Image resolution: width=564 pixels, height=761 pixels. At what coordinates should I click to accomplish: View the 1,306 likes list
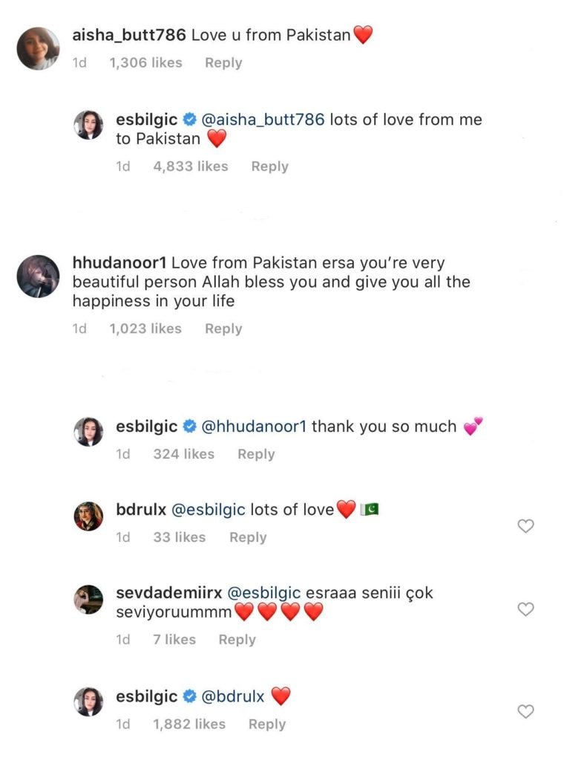[x=145, y=63]
